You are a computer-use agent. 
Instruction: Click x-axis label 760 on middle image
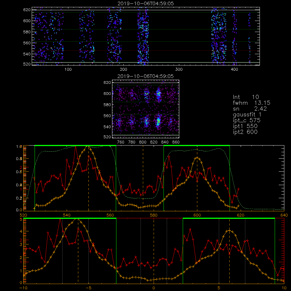pyautogui.click(x=121, y=142)
